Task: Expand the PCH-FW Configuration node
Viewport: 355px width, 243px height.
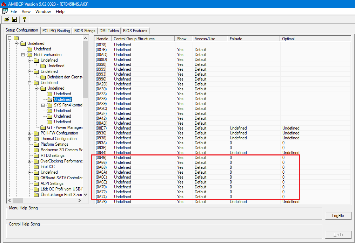Action: point(30,133)
